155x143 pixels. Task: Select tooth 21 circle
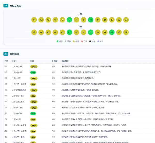pos(83,20)
